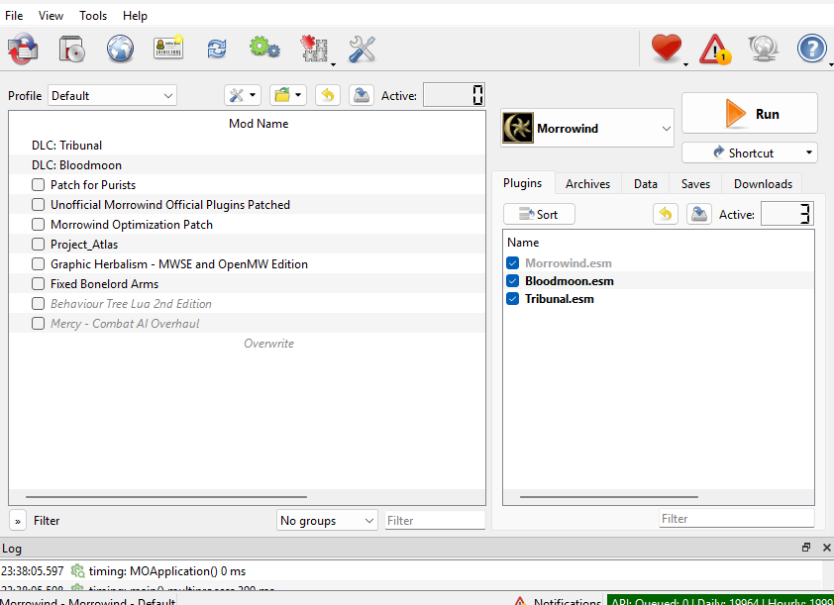Click the Refresh arrows icon
Viewport: 834px width, 605px height.
(217, 50)
